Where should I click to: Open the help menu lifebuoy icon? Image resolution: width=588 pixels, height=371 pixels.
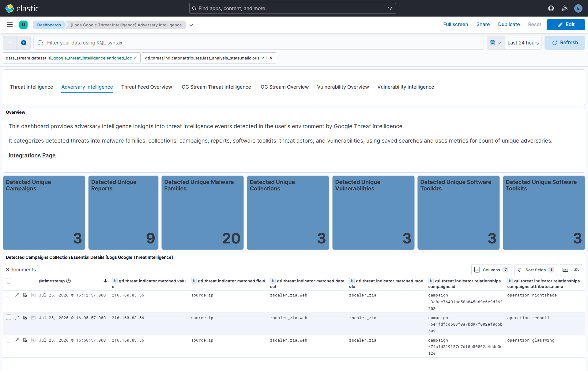tap(551, 8)
